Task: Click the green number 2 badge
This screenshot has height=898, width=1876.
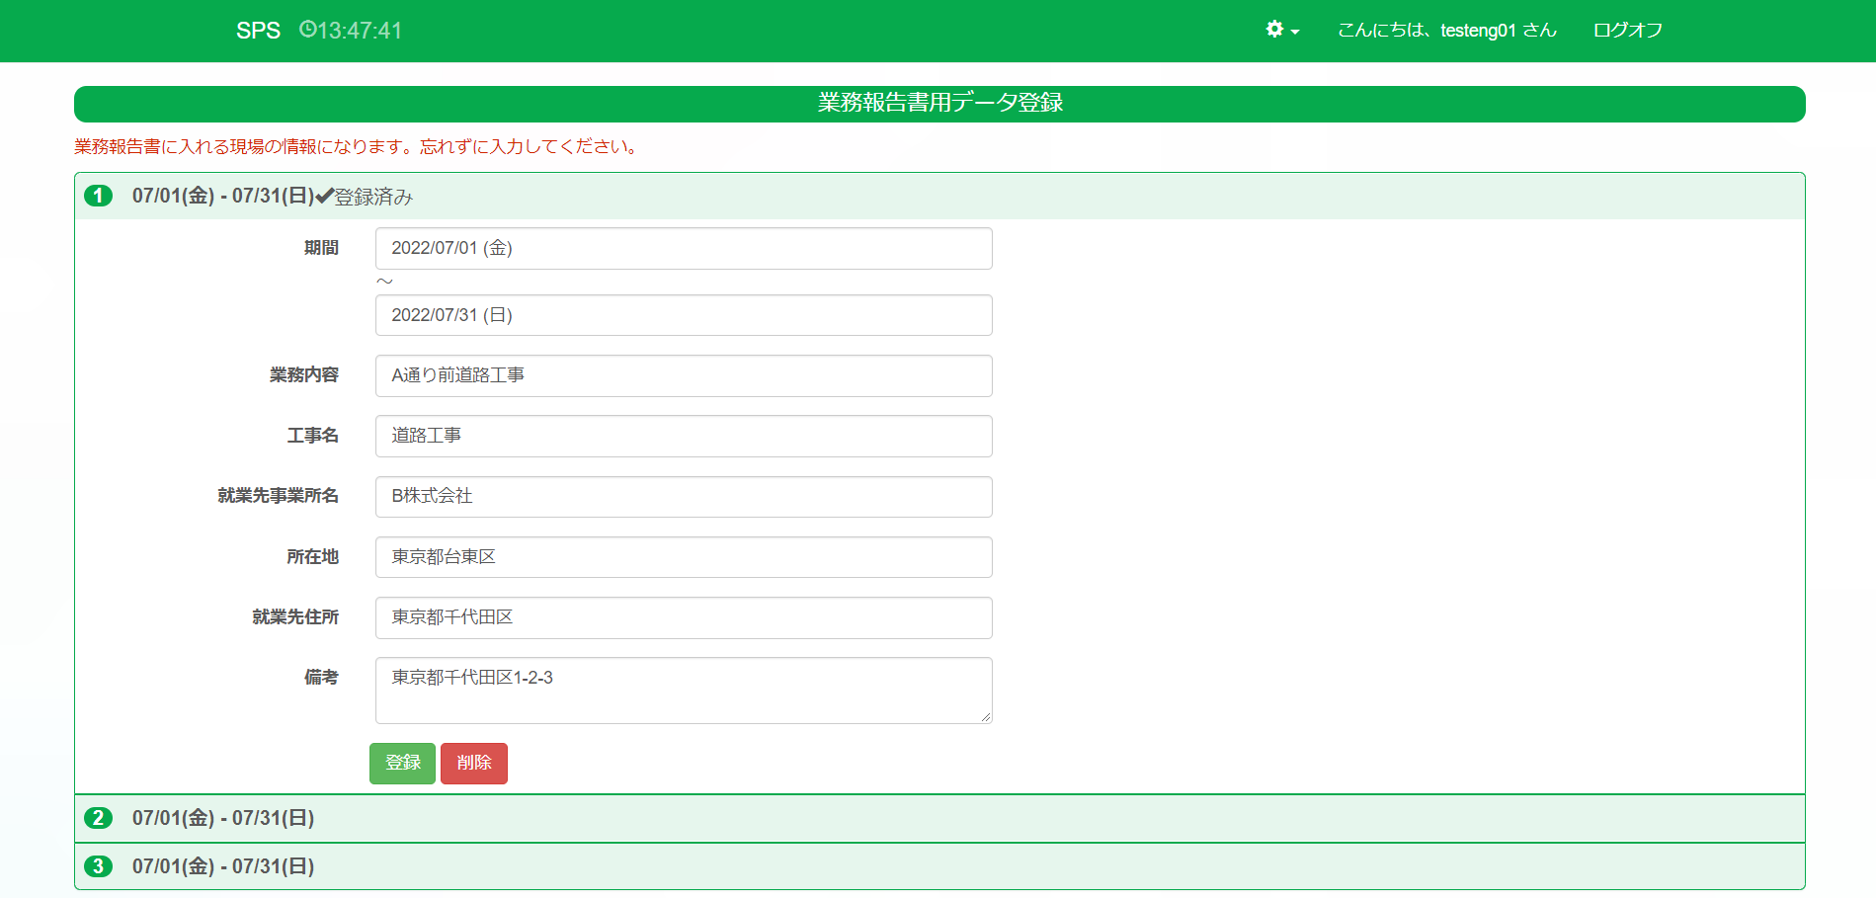Action: [98, 818]
